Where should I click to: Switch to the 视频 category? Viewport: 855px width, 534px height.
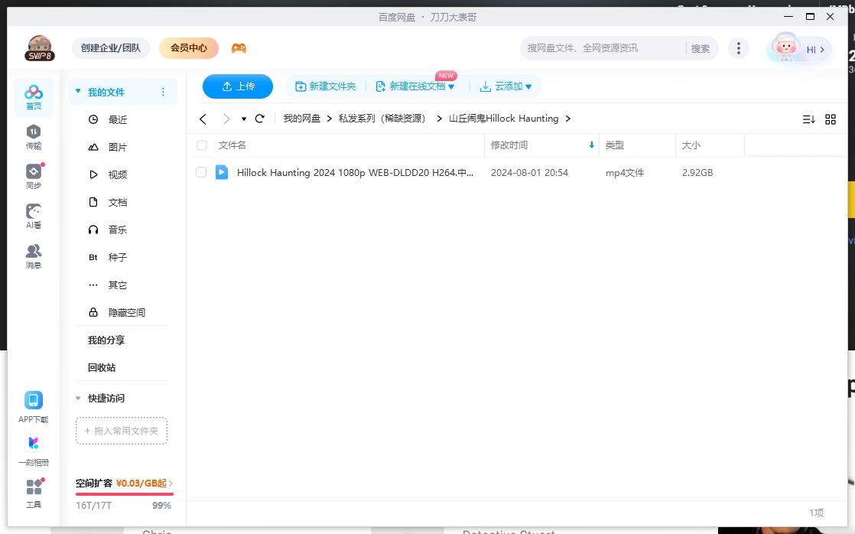point(116,174)
